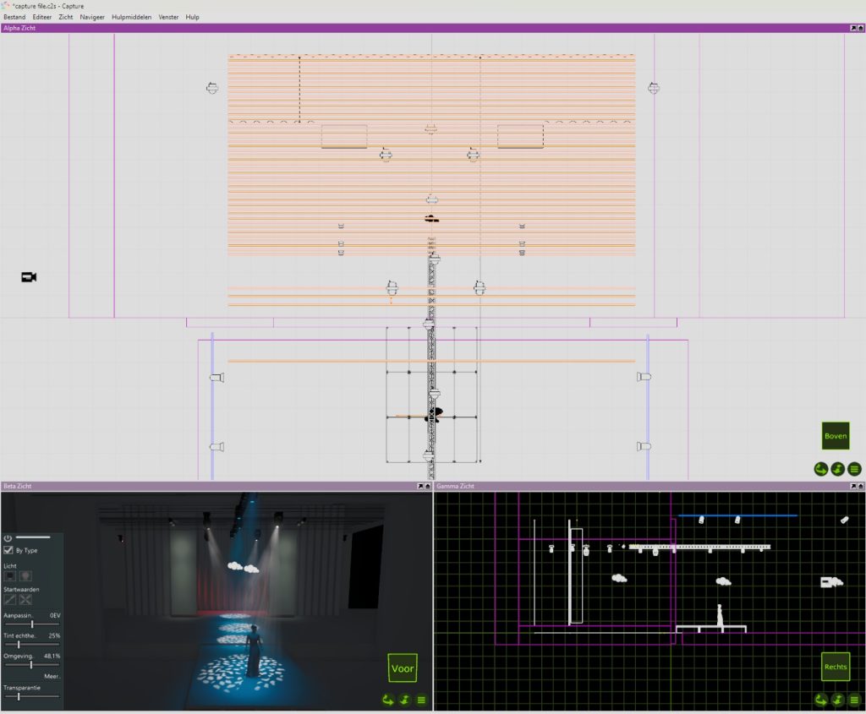Open the hamburger menu in Alpha view

[x=854, y=469]
